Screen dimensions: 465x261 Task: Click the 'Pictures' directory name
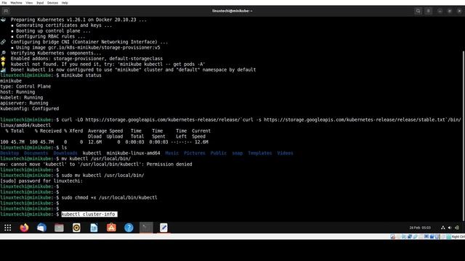(195, 153)
